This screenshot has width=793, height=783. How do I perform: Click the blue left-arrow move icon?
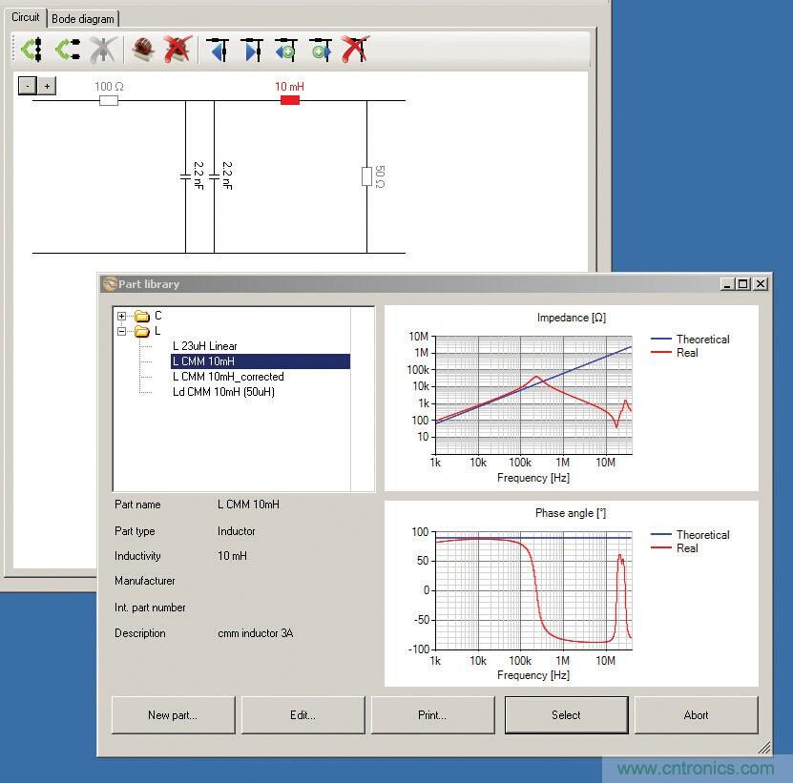point(219,50)
